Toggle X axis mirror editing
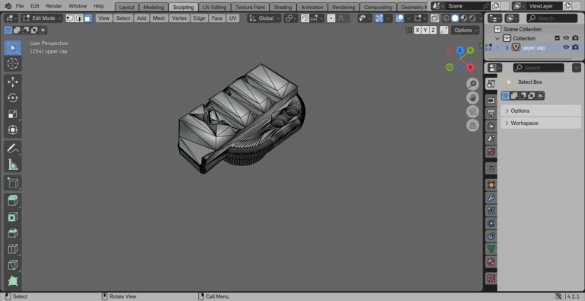585x301 pixels. coord(417,30)
